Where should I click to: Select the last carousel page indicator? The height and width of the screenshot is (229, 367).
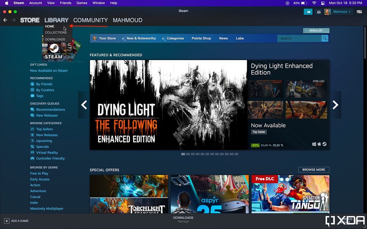coord(237,154)
